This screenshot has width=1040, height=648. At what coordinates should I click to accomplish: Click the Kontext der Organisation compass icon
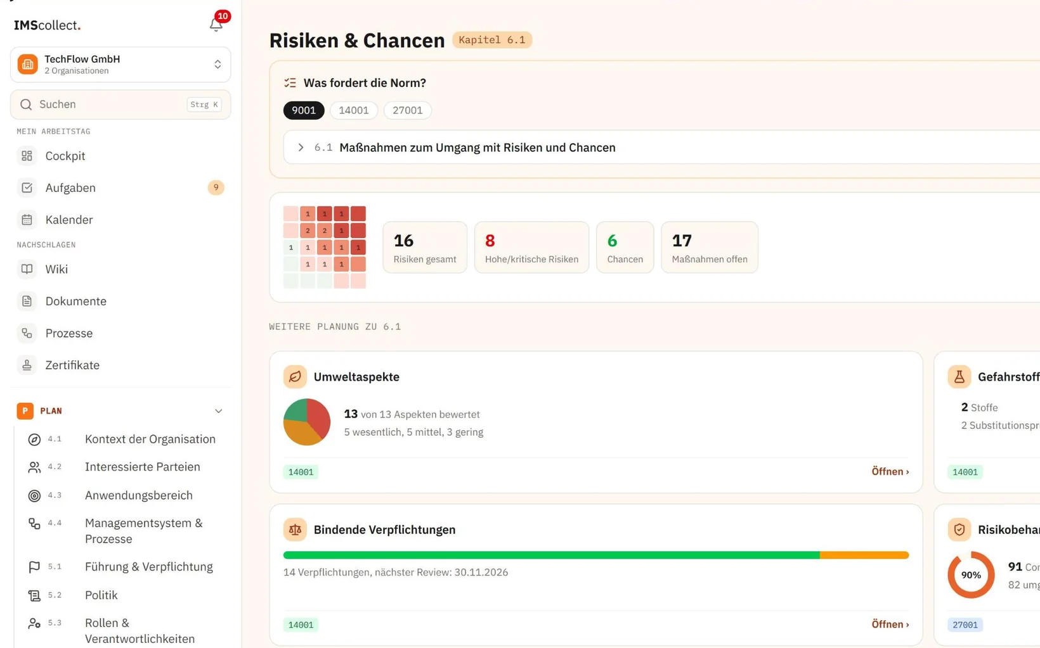[34, 440]
